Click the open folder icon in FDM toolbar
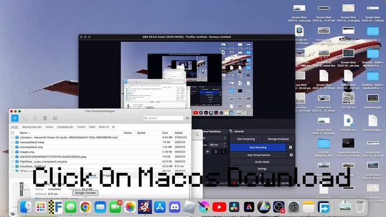Viewport: 386px width, 217px height. click(x=55, y=118)
